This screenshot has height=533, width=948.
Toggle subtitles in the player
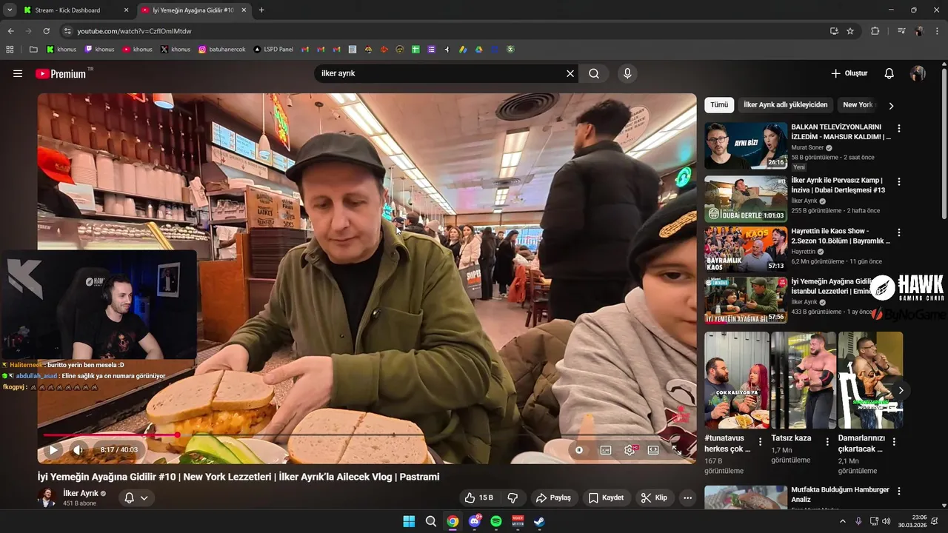tap(606, 450)
